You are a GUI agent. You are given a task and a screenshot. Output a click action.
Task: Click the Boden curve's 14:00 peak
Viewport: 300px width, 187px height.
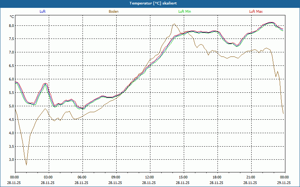174,24
